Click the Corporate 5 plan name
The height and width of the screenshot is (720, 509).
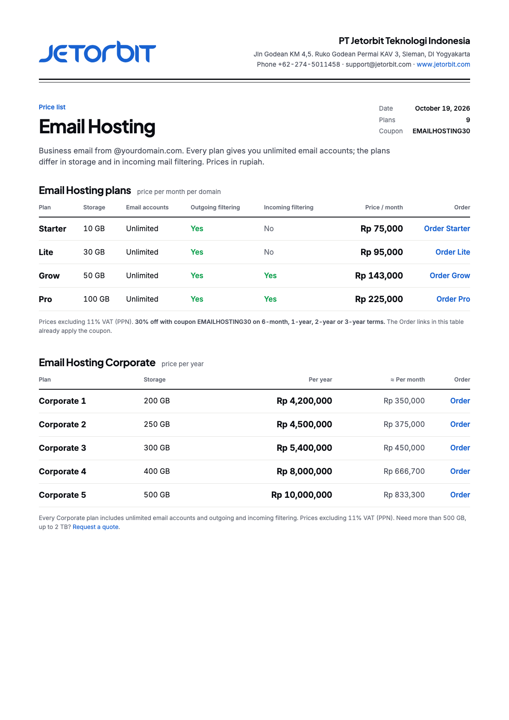[x=62, y=495]
